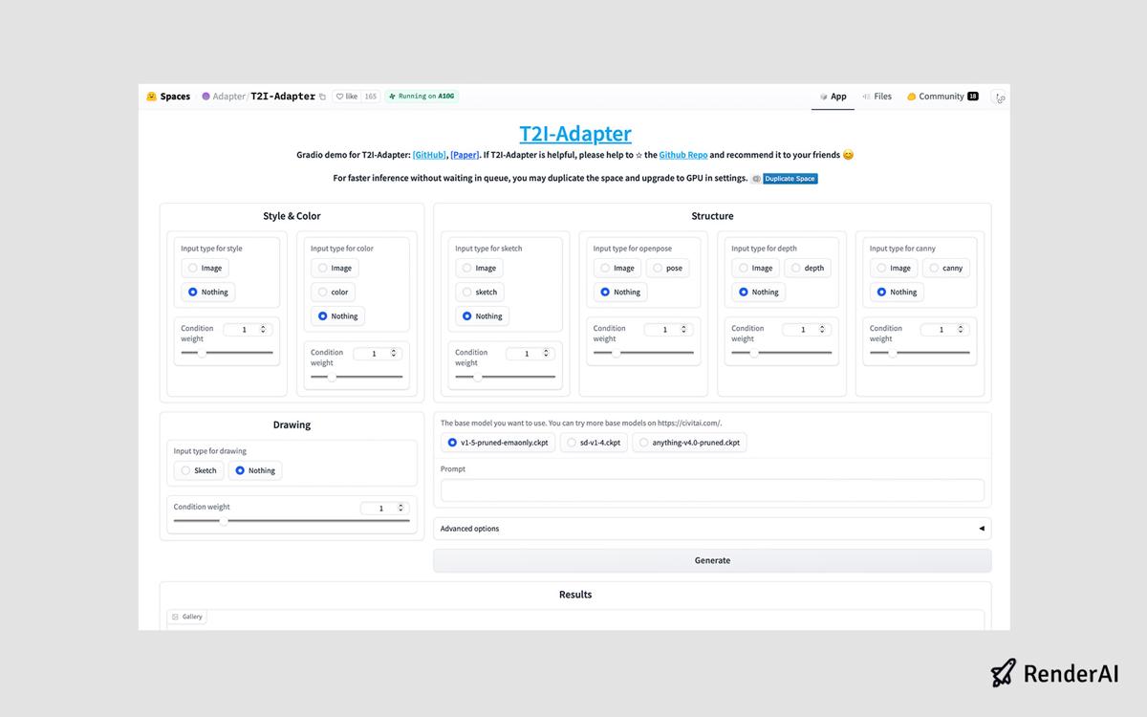Click inside the Prompt text field
Screen dimensions: 1147x717
[x=711, y=489]
